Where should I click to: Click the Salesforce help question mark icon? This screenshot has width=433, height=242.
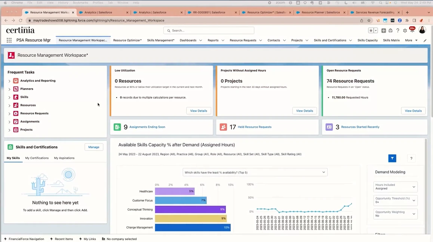[x=397, y=31]
